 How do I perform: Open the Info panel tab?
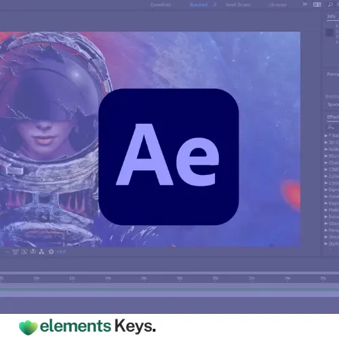coord(331,16)
